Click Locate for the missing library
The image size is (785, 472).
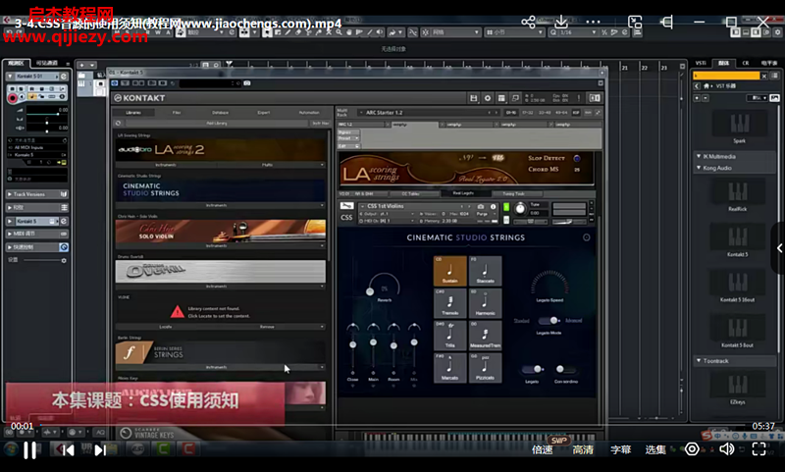coord(166,327)
